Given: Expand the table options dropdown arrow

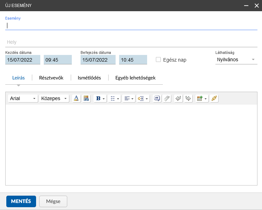Looking at the screenshot, I should tap(206, 99).
